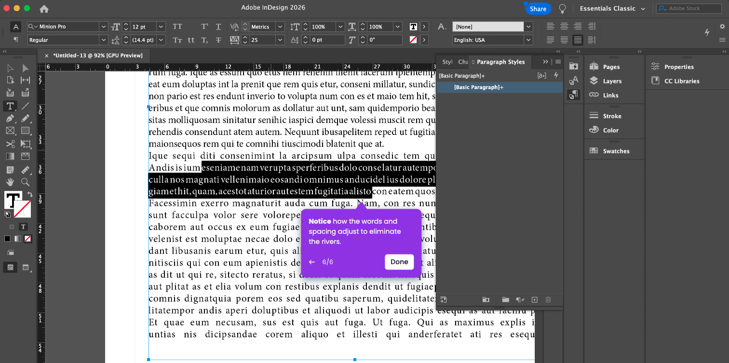Toggle Underline formatting

[x=218, y=27]
